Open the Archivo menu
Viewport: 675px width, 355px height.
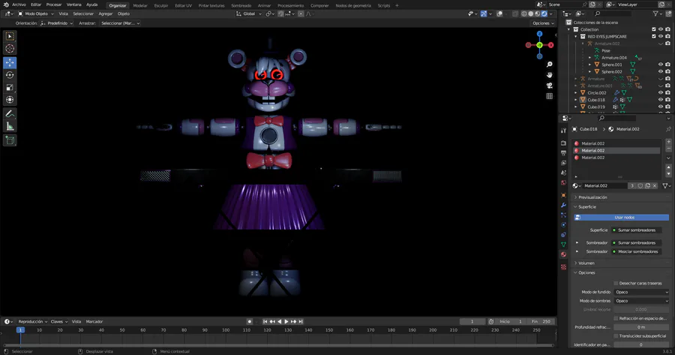19,5
